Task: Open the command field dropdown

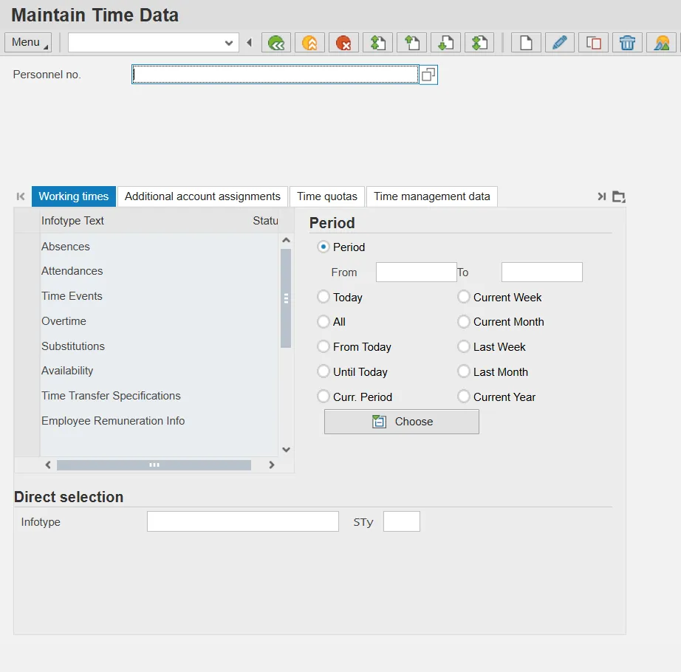Action: pyautogui.click(x=229, y=43)
